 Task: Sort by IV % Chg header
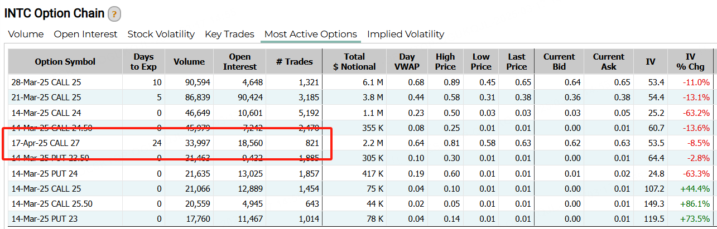pyautogui.click(x=691, y=62)
